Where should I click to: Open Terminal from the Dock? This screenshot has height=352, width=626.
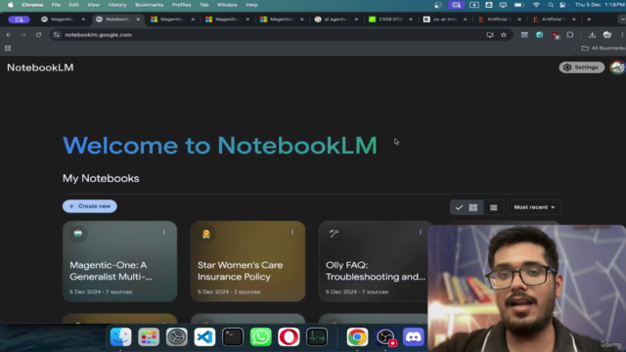[x=233, y=337]
